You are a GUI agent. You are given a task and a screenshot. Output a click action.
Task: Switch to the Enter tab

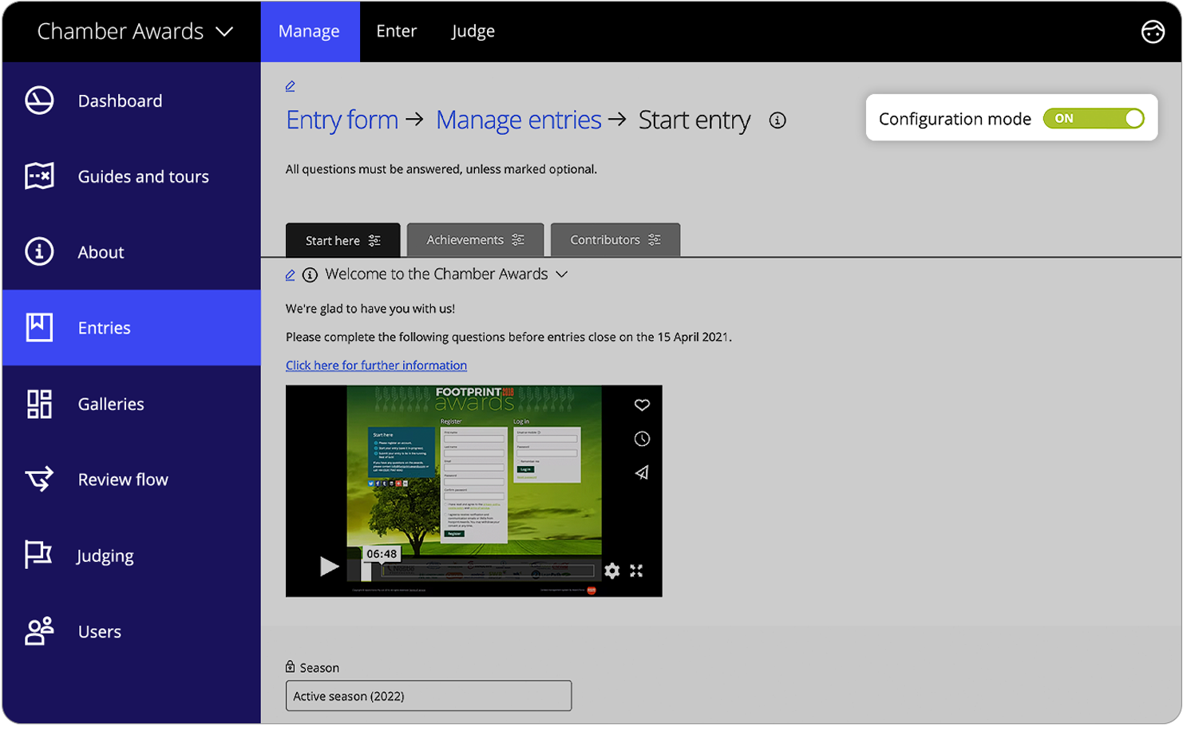point(397,31)
